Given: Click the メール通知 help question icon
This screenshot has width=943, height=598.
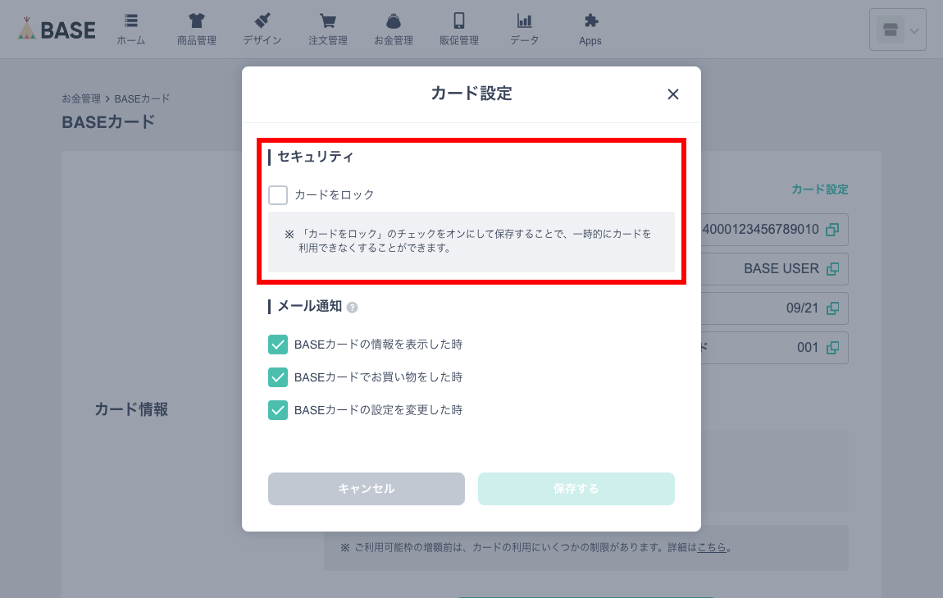Looking at the screenshot, I should (x=353, y=308).
